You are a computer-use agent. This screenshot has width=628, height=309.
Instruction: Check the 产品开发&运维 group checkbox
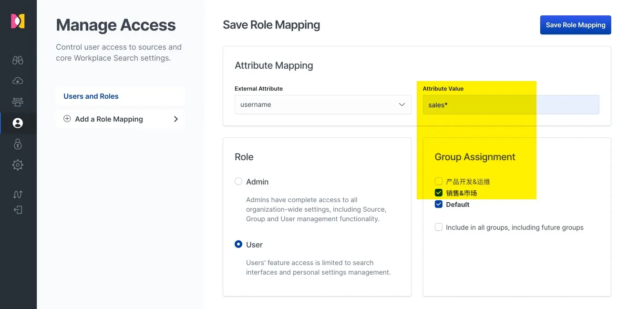tap(439, 182)
